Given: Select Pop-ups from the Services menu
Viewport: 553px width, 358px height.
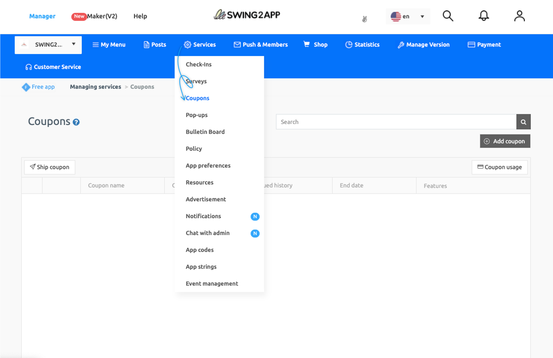Looking at the screenshot, I should click(x=197, y=115).
